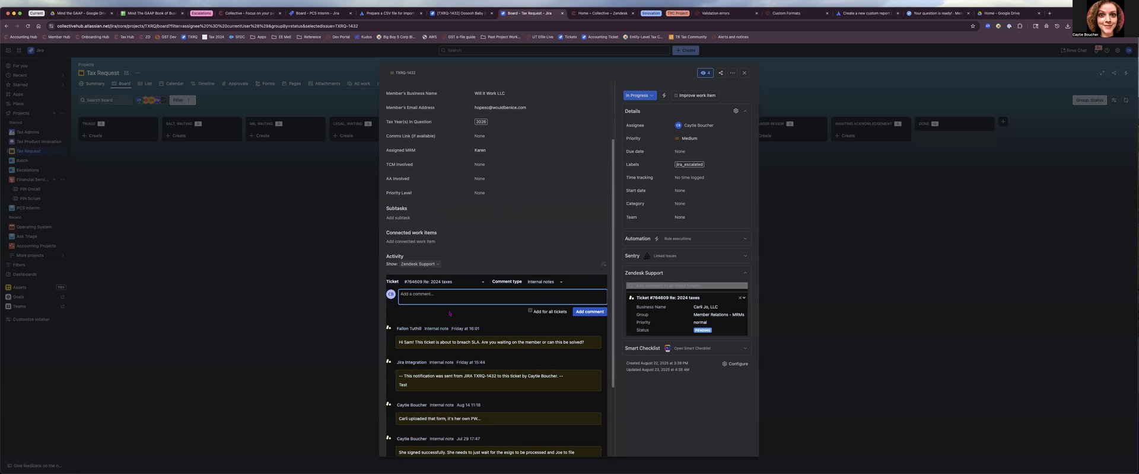Collapse the Zendesk Support section

[x=745, y=273]
